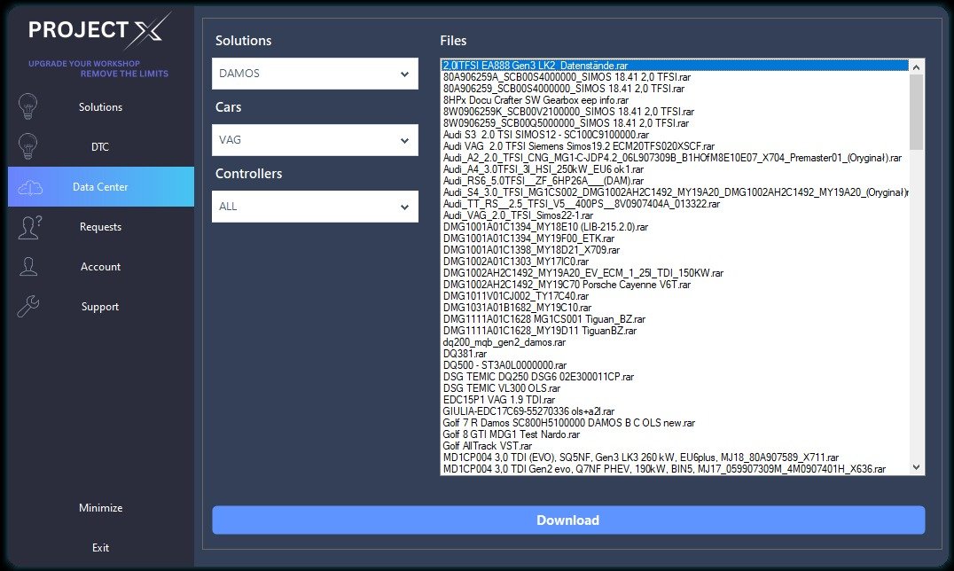
Task: Select Golf 7 R Damos SC800H5100000 file
Action: tap(675, 423)
